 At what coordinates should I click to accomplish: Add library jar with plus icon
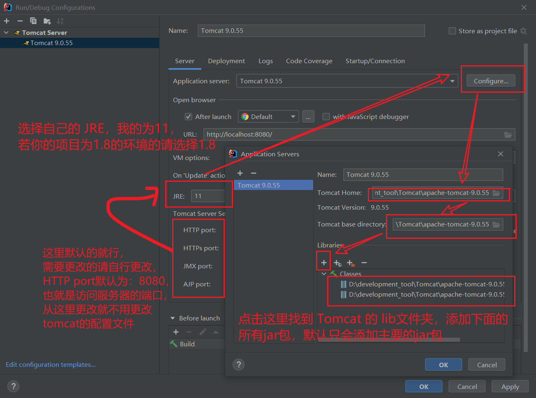[324, 263]
